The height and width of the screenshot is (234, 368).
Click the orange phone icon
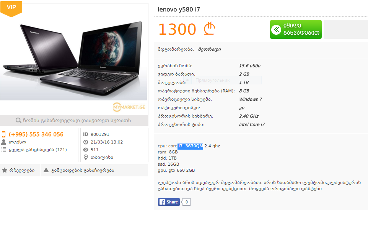click(3, 134)
